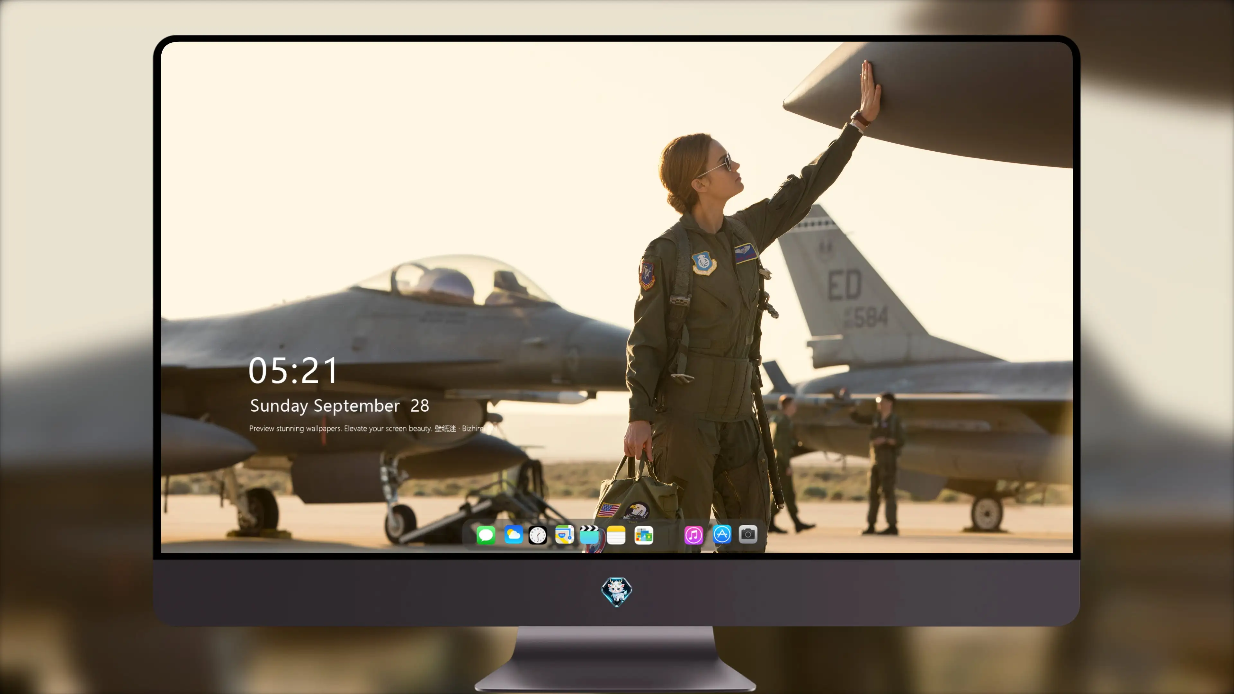Click the 'Preview stunning wallpapers' tagline
Screen dimensions: 1234x694
tap(373, 428)
